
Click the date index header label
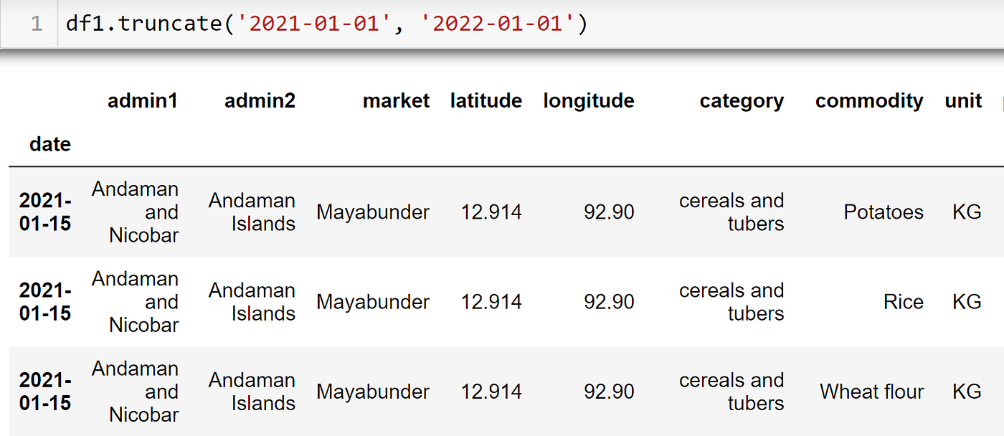coord(50,144)
